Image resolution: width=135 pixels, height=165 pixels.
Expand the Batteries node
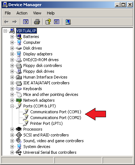tap(12, 37)
